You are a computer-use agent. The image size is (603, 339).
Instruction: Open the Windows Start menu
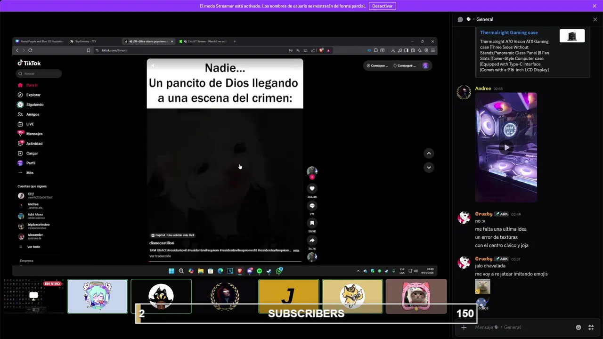[171, 271]
